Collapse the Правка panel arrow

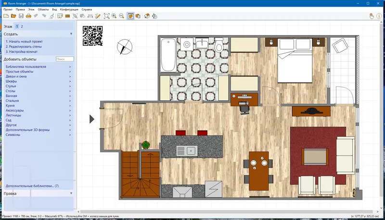71,193
